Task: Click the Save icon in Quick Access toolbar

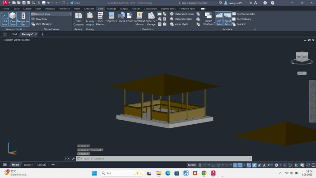Action: 24,3
